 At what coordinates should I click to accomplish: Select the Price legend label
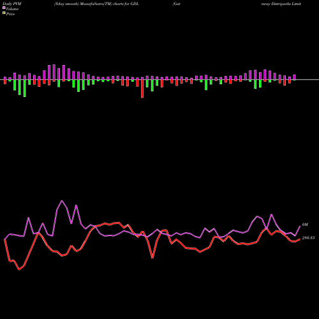tap(10, 14)
